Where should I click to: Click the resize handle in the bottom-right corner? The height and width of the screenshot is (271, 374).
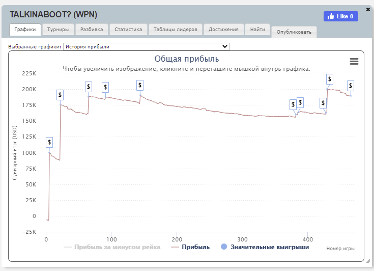pyautogui.click(x=367, y=261)
